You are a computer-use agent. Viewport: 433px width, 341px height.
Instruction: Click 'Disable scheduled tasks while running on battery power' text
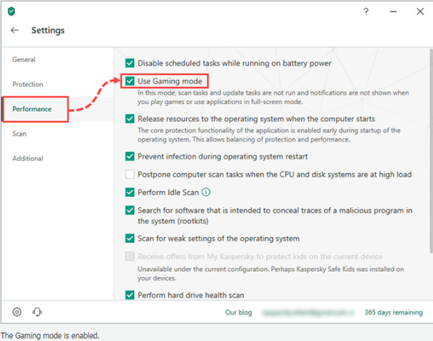coord(234,63)
